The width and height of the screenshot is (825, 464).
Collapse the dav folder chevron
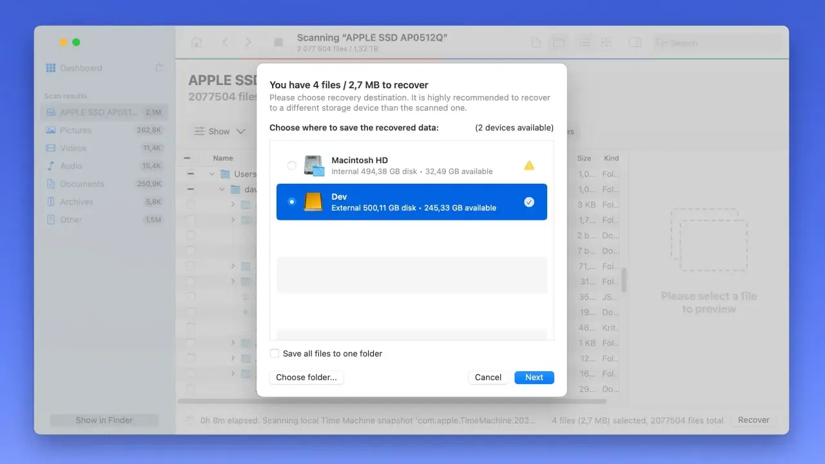click(x=222, y=189)
